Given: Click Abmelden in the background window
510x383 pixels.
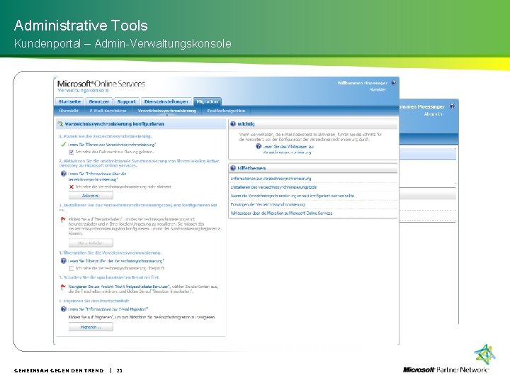Looking at the screenshot, I should tap(433, 114).
